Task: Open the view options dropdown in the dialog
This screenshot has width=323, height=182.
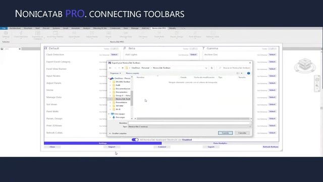Action: click(x=242, y=73)
